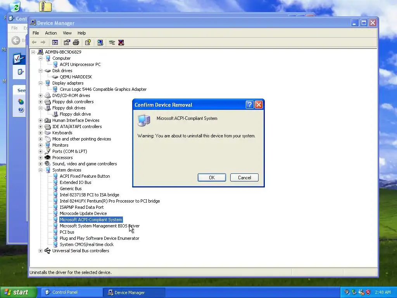Screen dimensions: 397x298
Task: Open the File menu in Control Panel window
Action: pos(14,28)
